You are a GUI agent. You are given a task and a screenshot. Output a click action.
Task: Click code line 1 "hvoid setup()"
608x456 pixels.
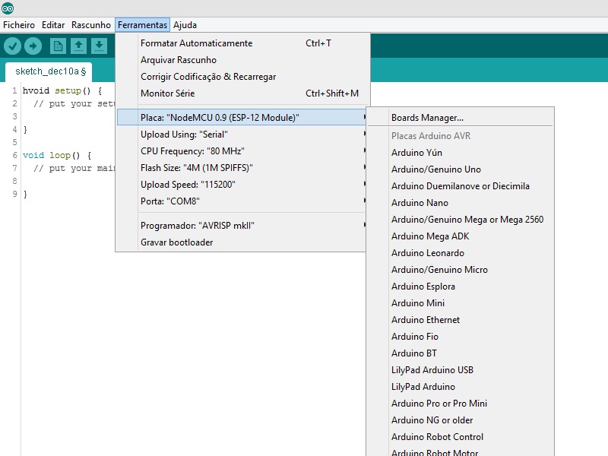tap(62, 90)
